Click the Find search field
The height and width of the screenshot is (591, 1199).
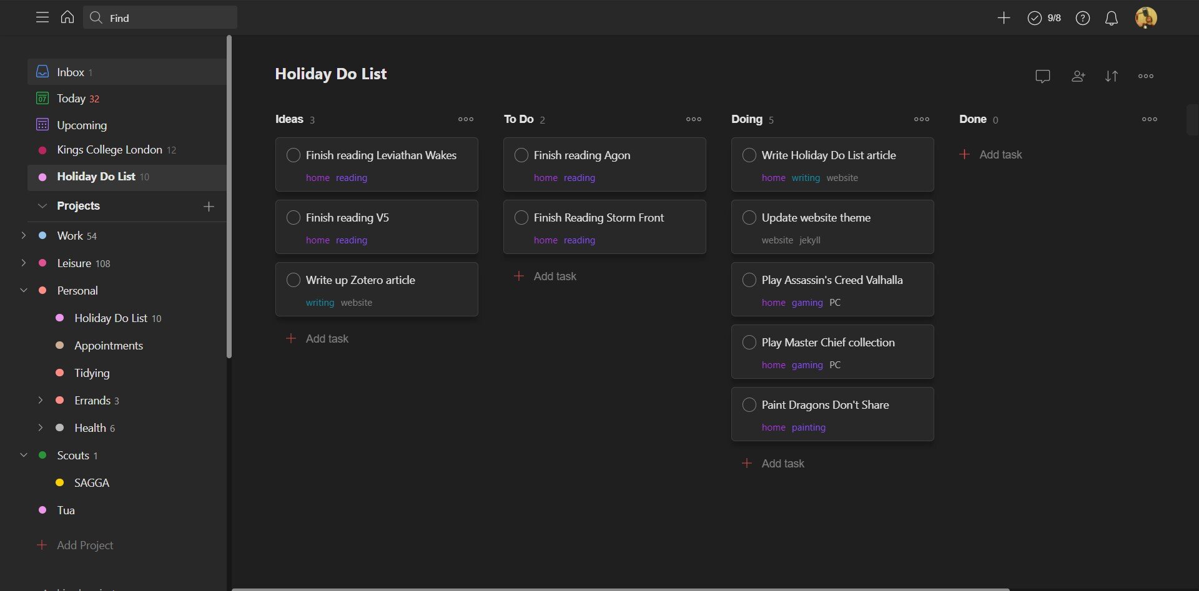coord(160,17)
